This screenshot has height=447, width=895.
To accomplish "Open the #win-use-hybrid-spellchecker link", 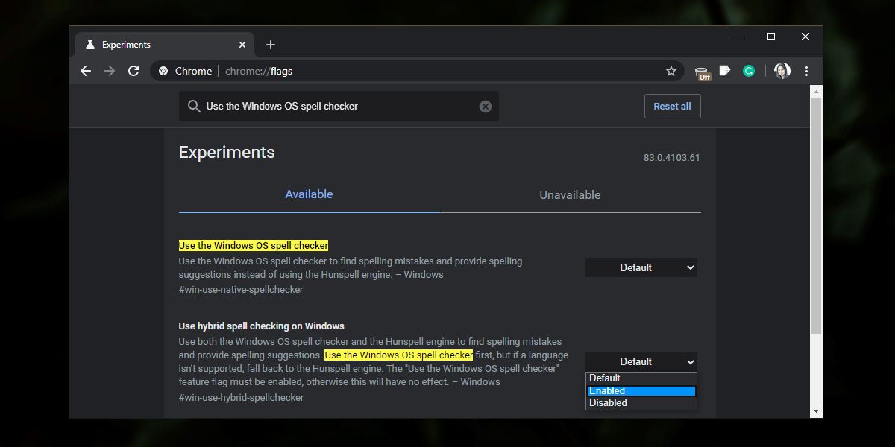I will point(241,397).
